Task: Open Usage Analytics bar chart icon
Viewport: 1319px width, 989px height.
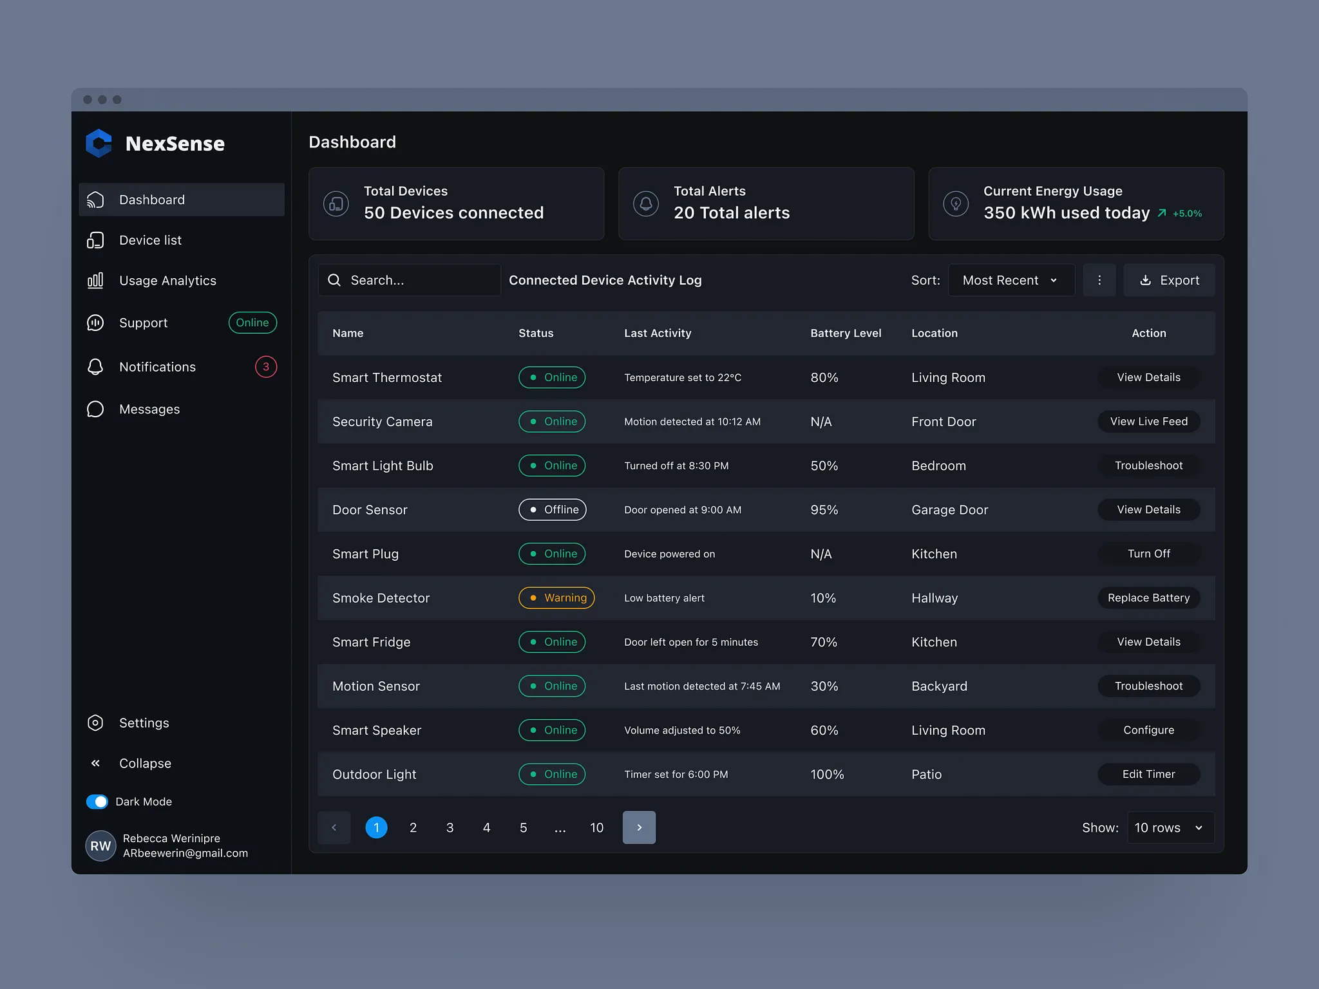Action: [x=95, y=280]
